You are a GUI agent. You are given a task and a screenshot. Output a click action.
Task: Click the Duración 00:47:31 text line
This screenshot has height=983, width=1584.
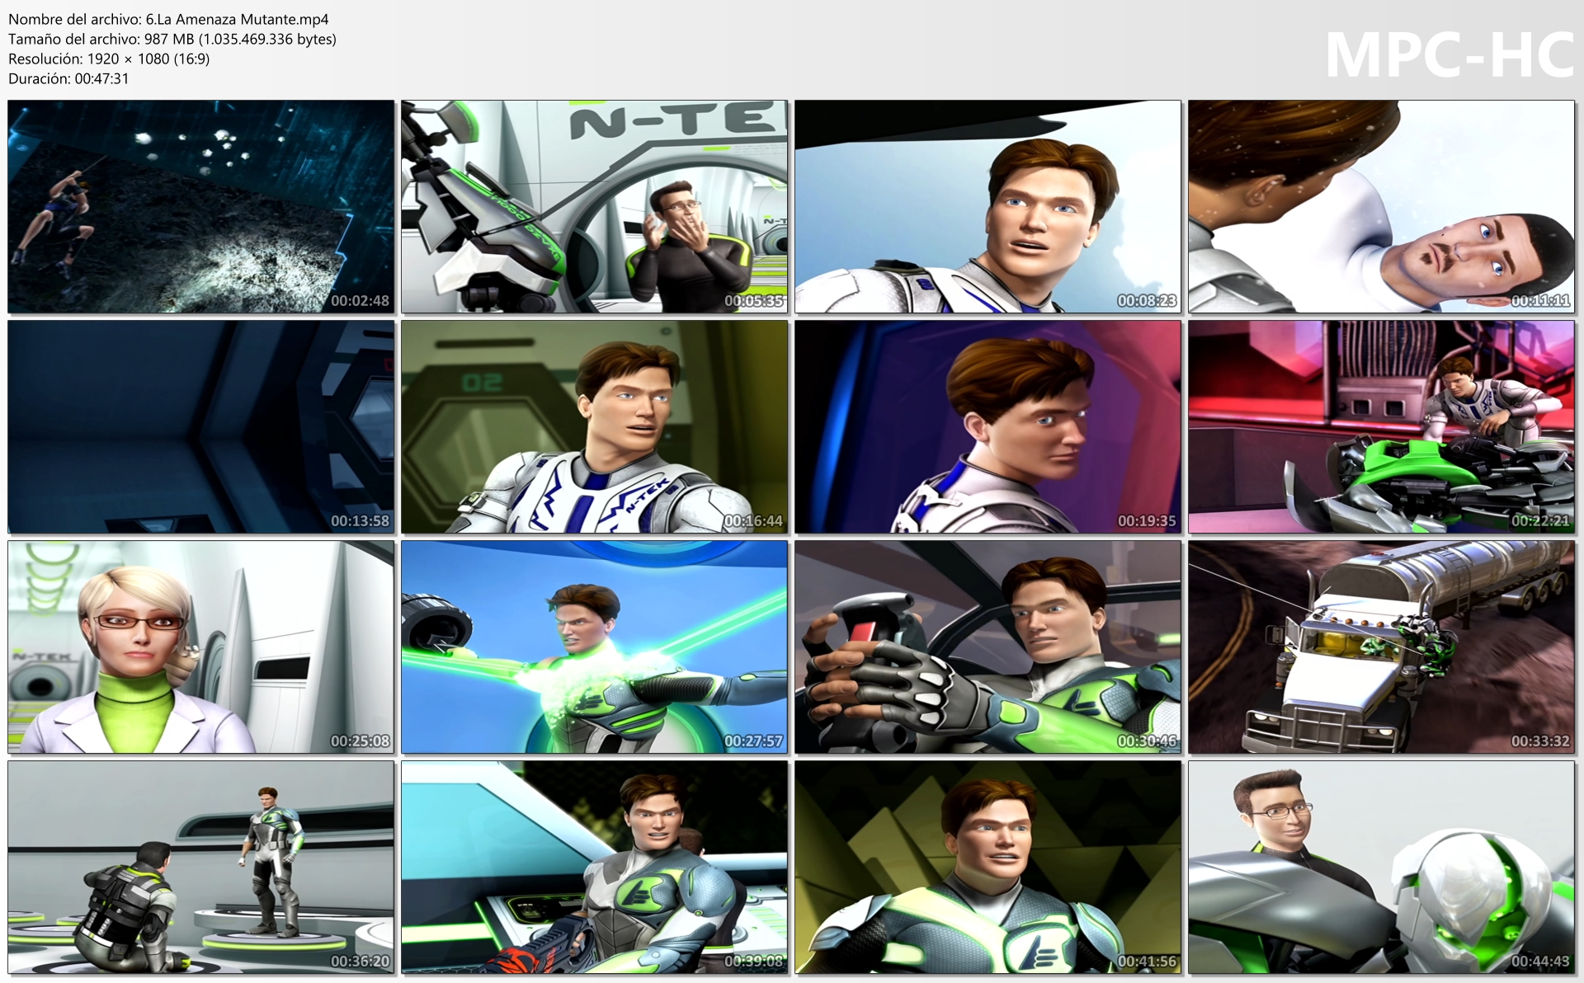tap(68, 78)
